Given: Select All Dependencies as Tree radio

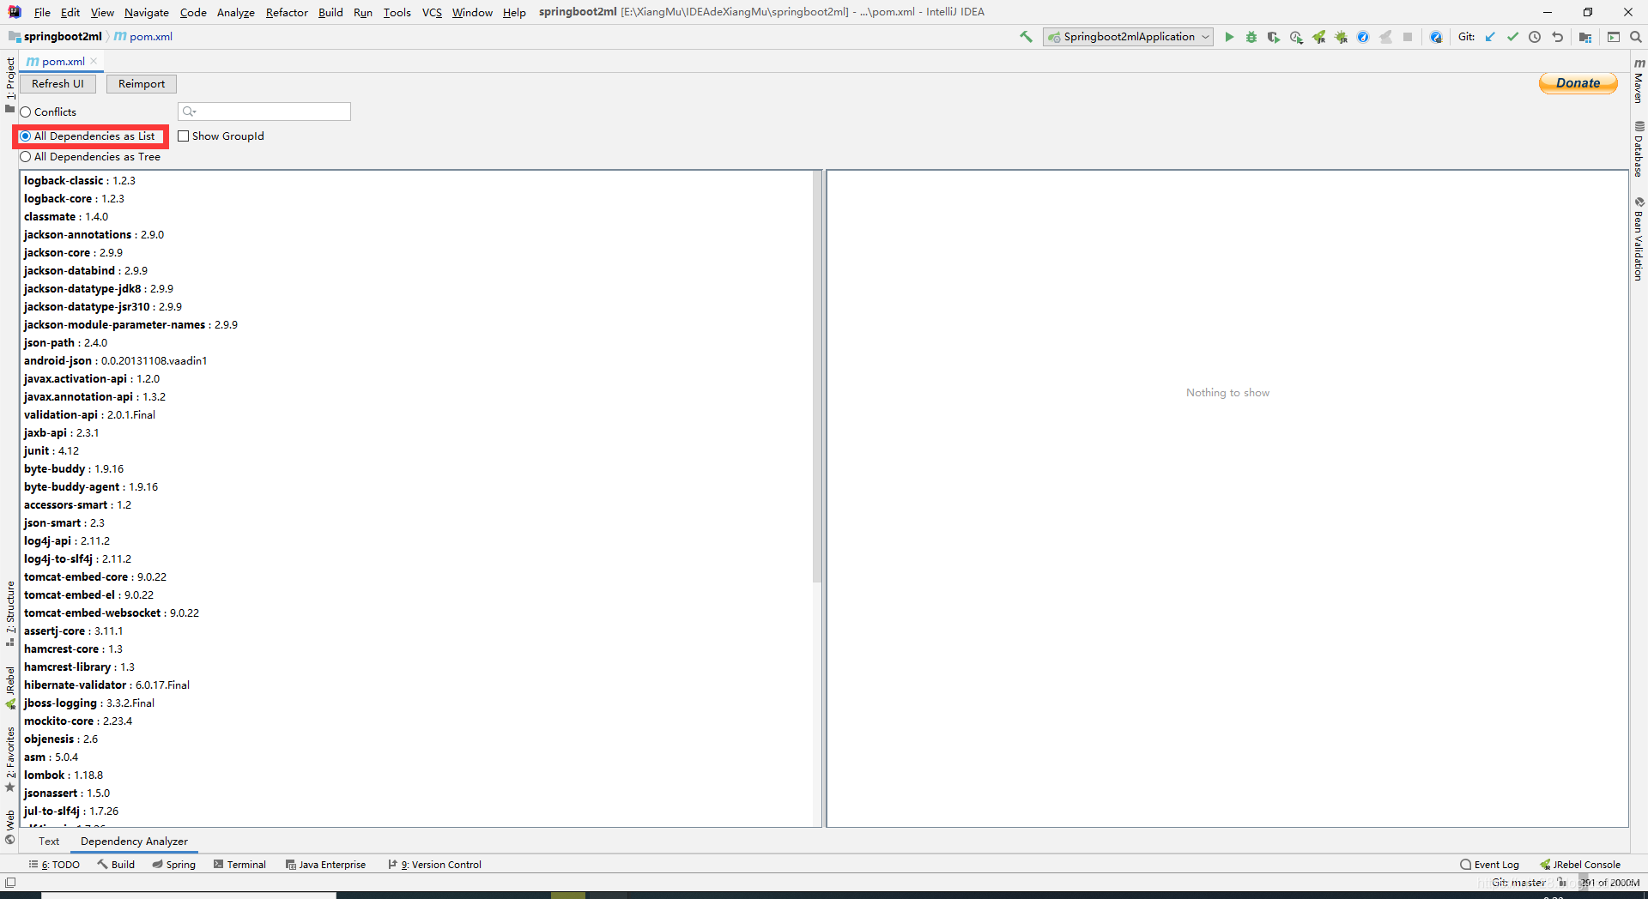Looking at the screenshot, I should pyautogui.click(x=26, y=157).
